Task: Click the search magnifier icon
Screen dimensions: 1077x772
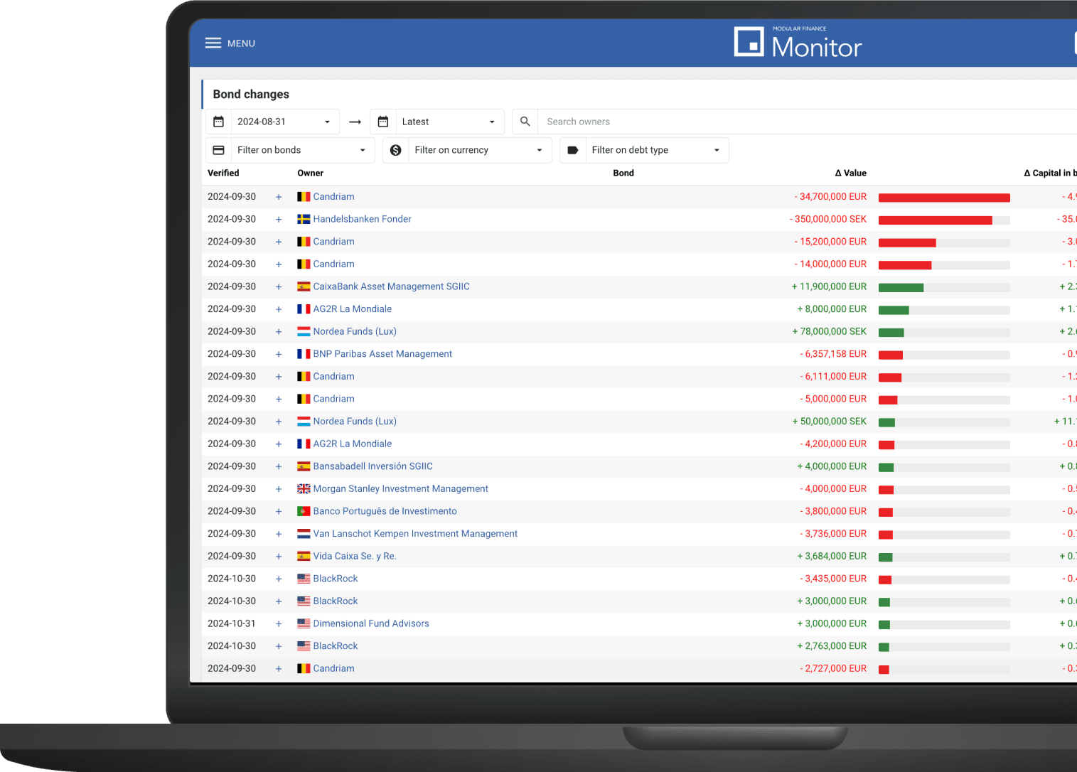Action: pyautogui.click(x=525, y=122)
